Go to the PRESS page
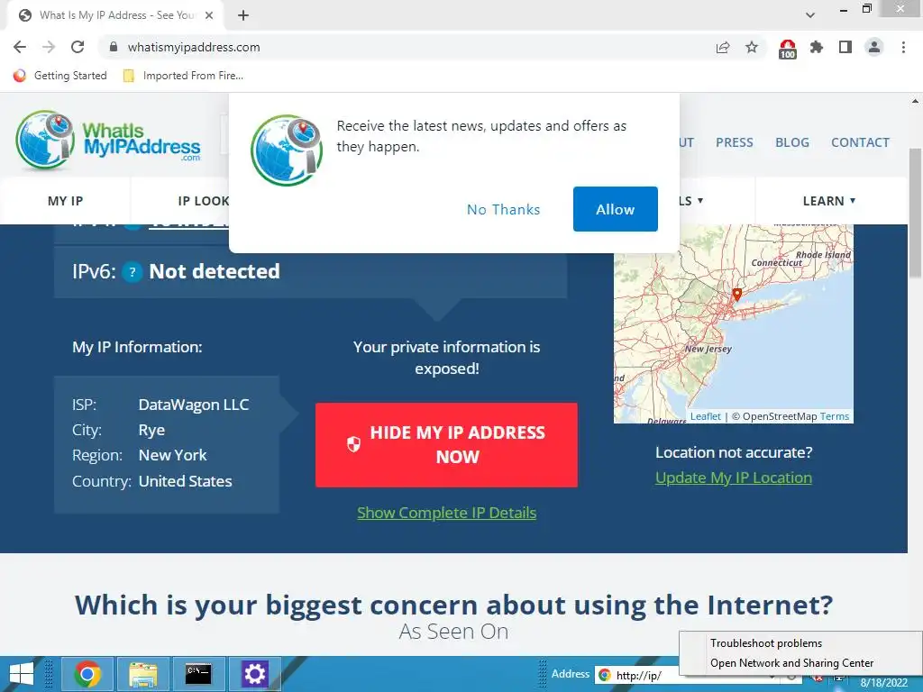Image resolution: width=923 pixels, height=692 pixels. [x=734, y=142]
